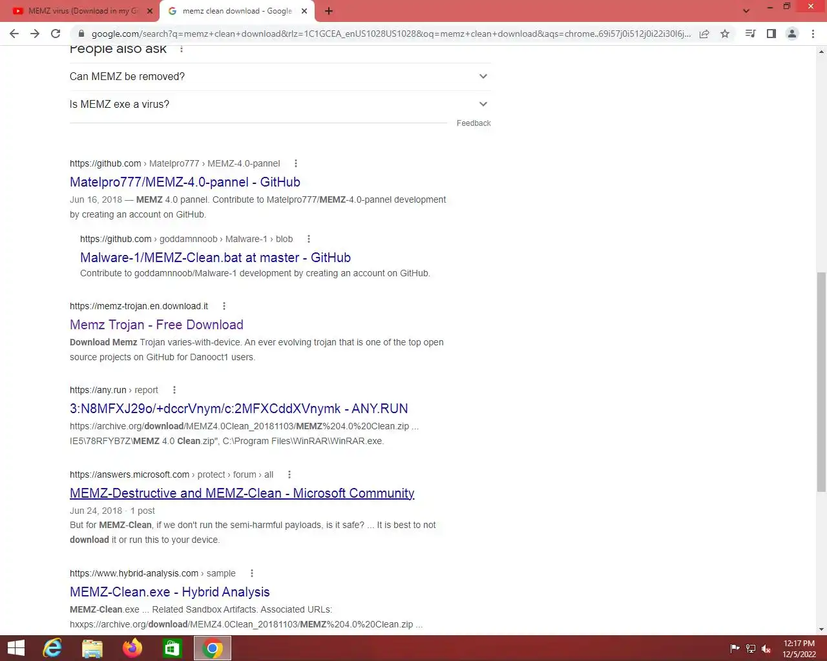Open the media/reading list control icon
The width and height of the screenshot is (827, 661).
[750, 34]
